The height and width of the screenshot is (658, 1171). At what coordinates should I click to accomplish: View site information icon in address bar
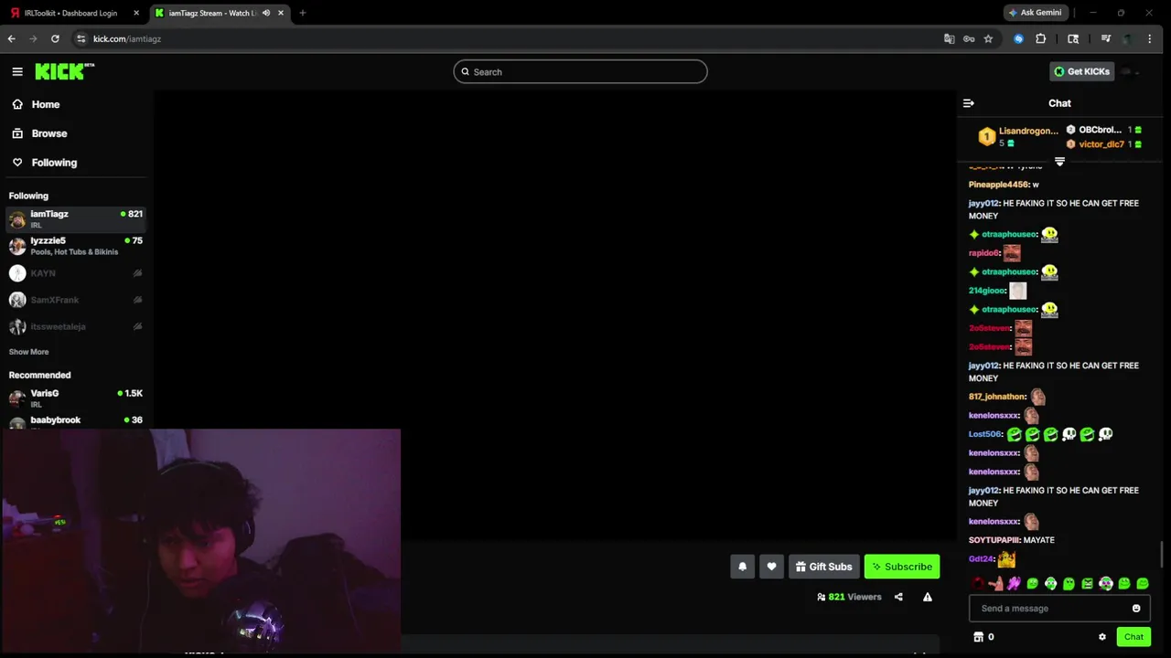(81, 38)
